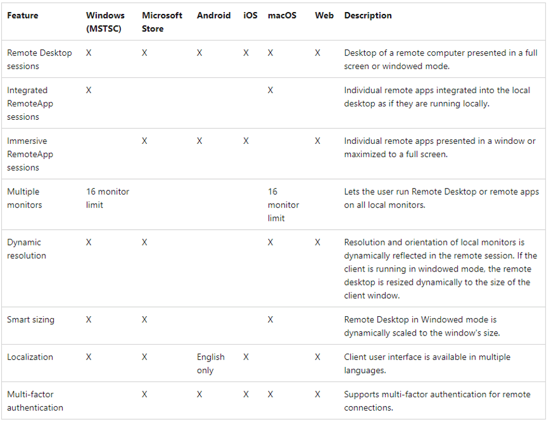Select the 16 monitor limit cell under macOS
Image resolution: width=549 pixels, height=422 pixels.
click(283, 204)
